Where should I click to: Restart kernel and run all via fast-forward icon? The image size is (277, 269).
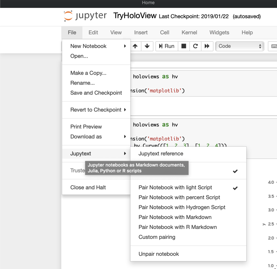[x=207, y=46]
